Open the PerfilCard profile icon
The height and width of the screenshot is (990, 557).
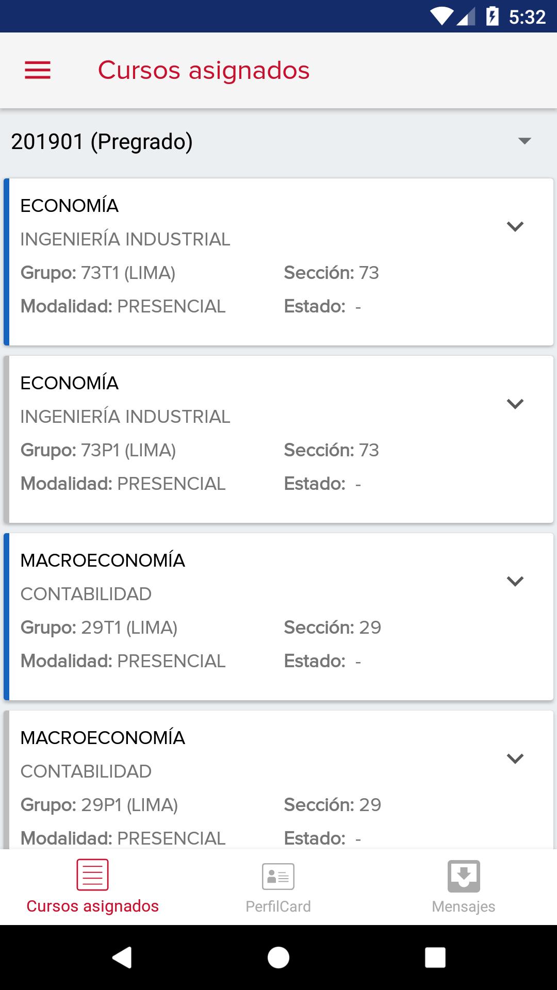pyautogui.click(x=278, y=877)
